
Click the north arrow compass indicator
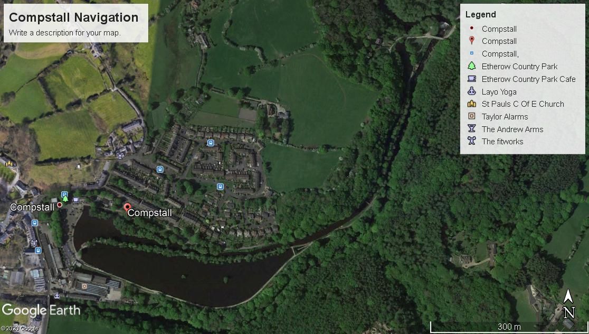pos(569,304)
